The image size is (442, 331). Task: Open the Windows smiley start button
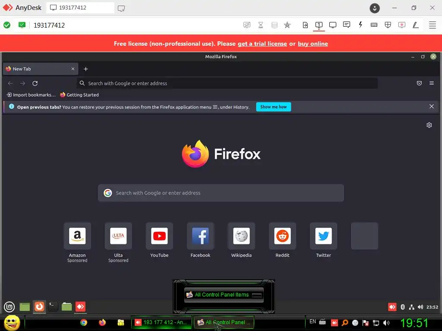pyautogui.click(x=12, y=323)
